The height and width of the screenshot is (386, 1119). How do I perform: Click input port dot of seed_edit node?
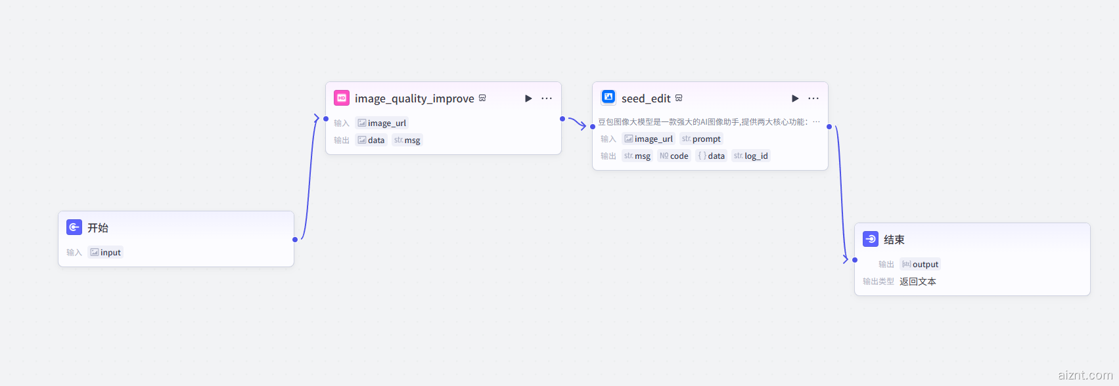593,127
